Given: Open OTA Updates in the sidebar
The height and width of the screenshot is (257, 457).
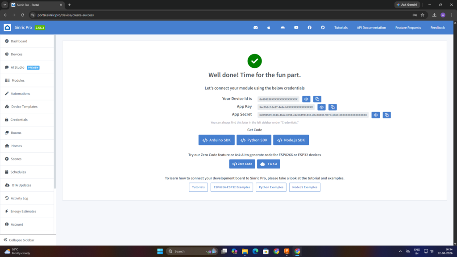Looking at the screenshot, I should pyautogui.click(x=27, y=185).
